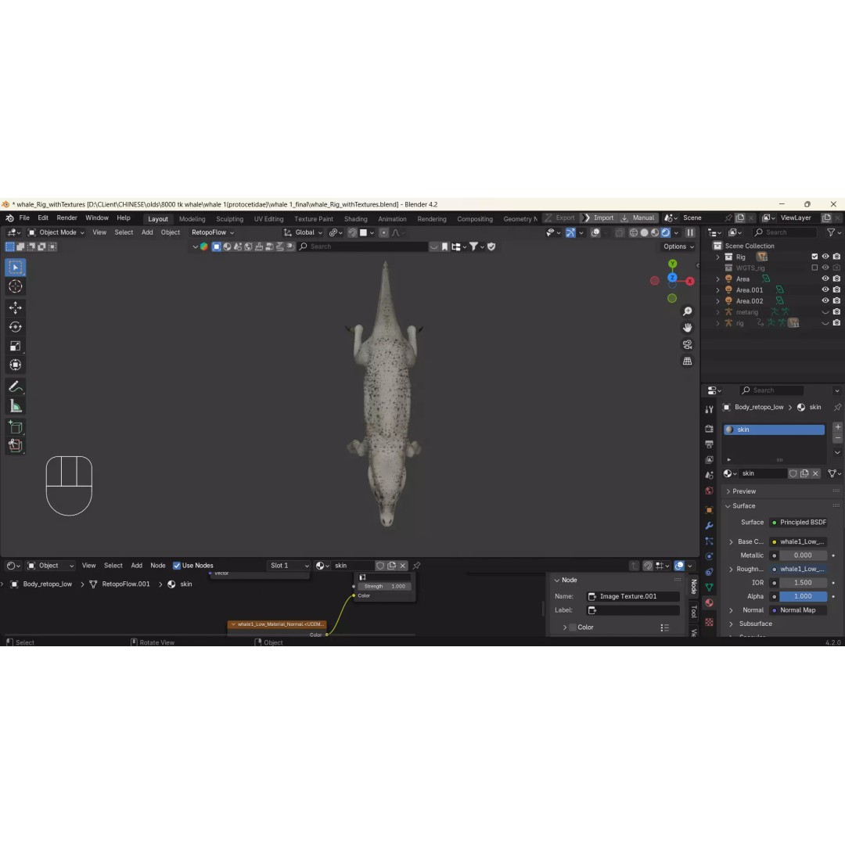Switch to the Modeling workspace tab

click(x=192, y=219)
